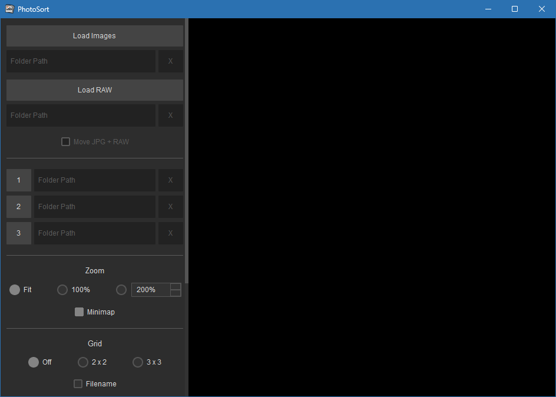Select the Fit zoom option
Screen dimensions: 556x397
pos(14,289)
